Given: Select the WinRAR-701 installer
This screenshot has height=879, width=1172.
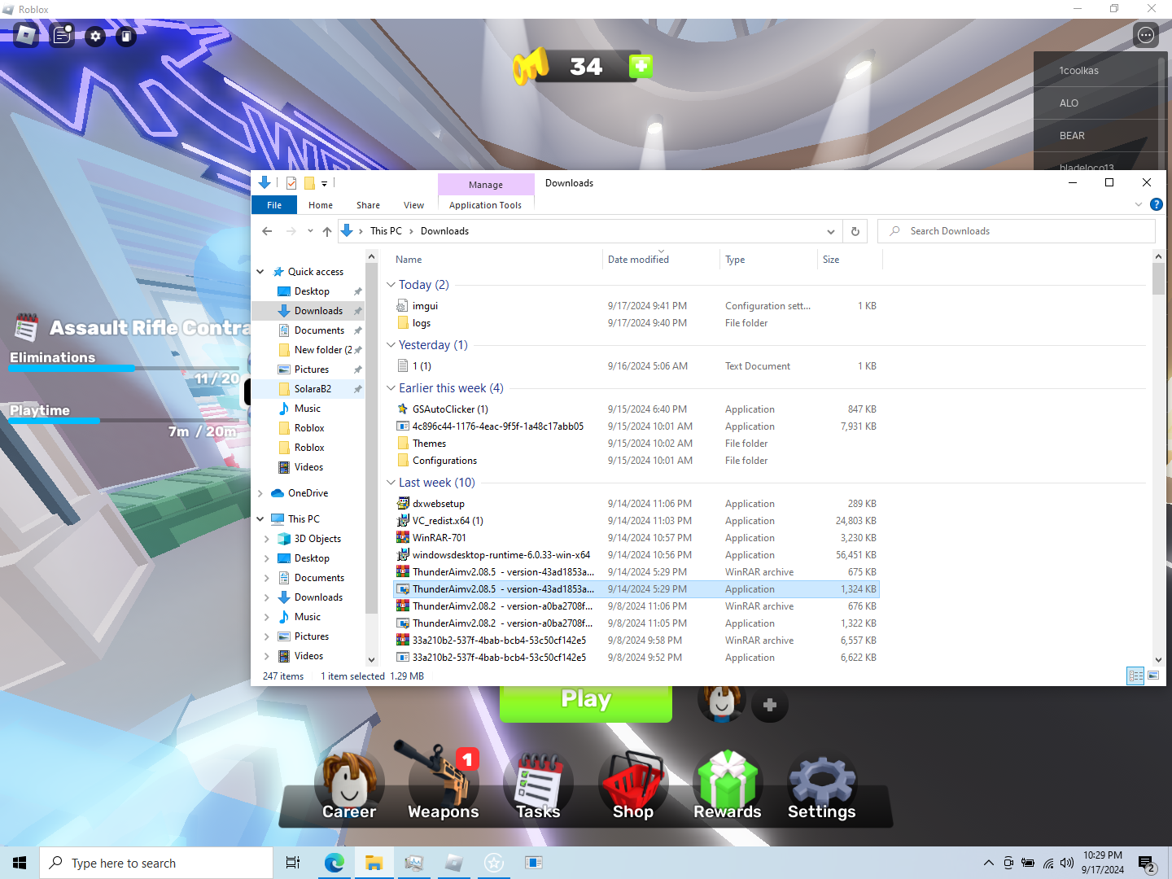Looking at the screenshot, I should 635,538.
